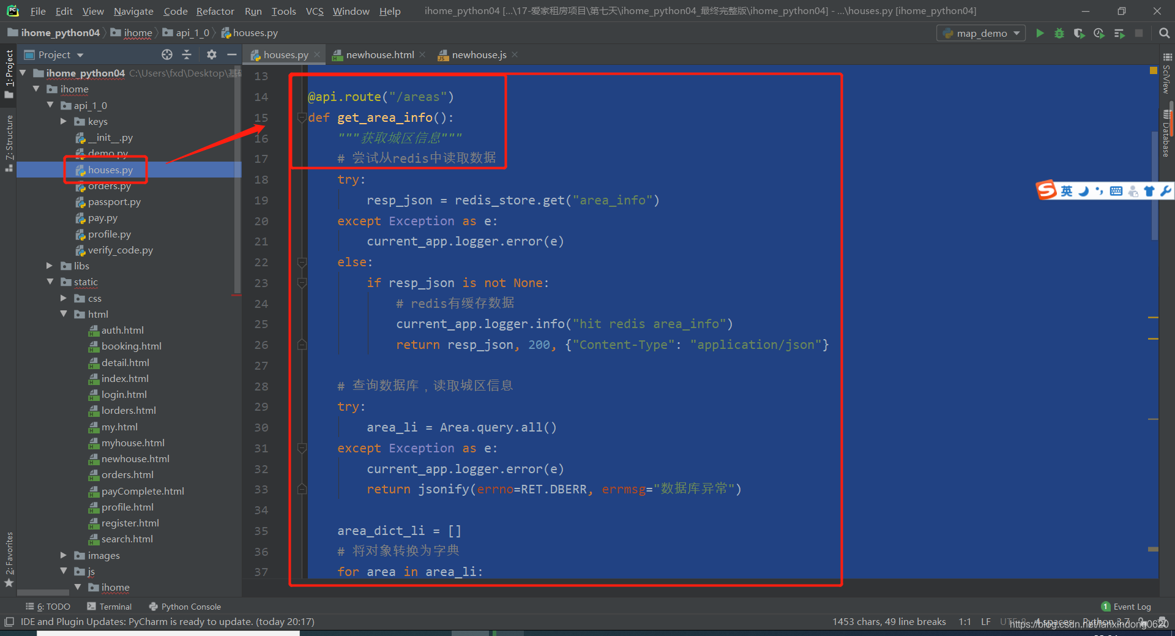This screenshot has width=1175, height=636.
Task: Select passport.py in project tree
Action: coord(114,201)
